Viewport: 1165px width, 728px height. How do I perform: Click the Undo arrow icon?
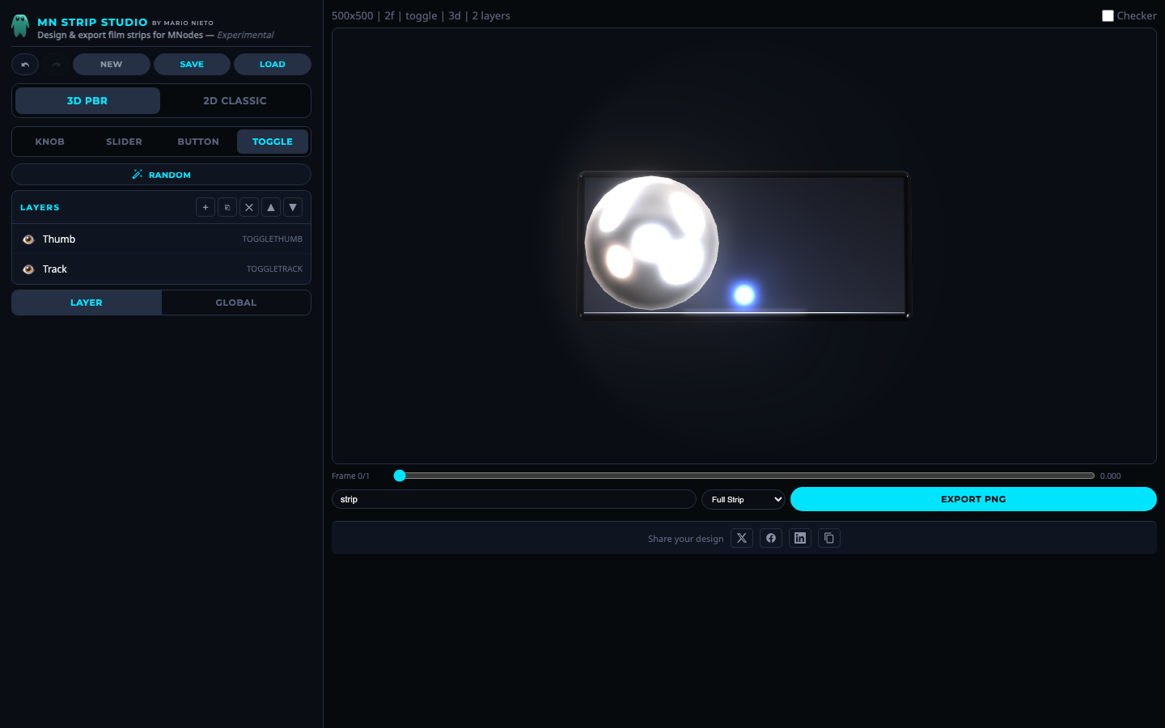[x=24, y=64]
